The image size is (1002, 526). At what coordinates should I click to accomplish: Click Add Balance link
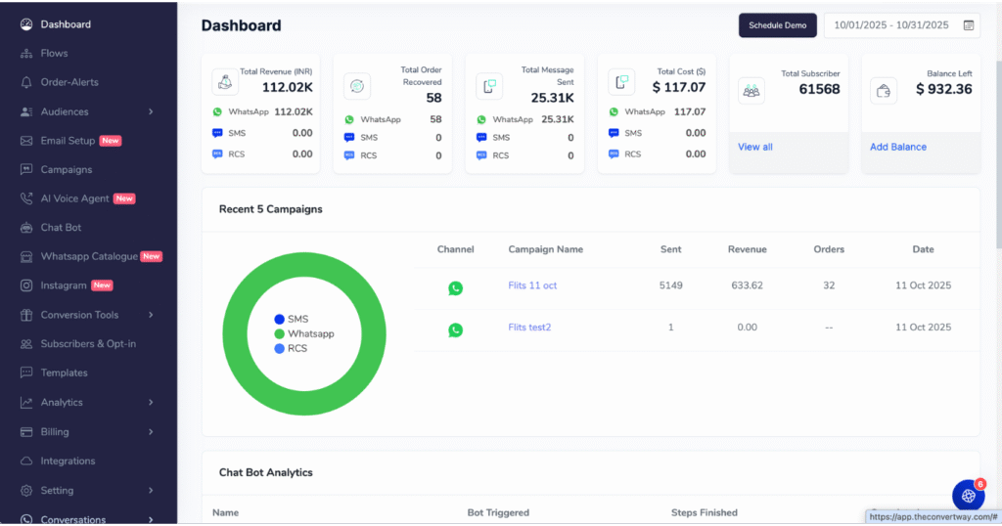(x=897, y=147)
